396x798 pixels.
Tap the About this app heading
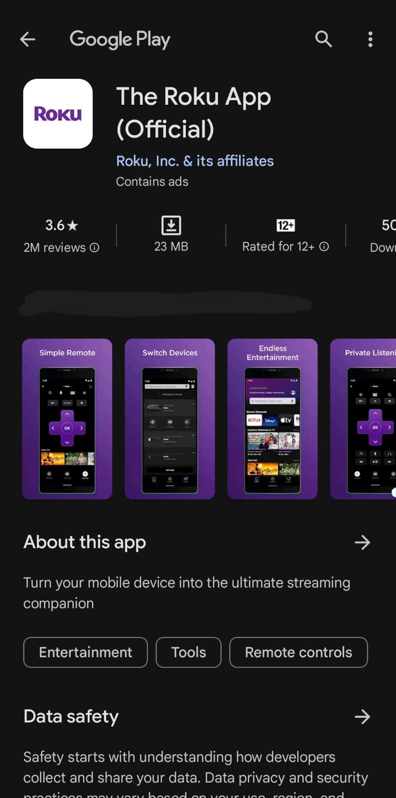coord(85,542)
